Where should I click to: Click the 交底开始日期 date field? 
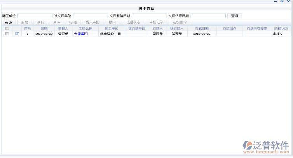pos(149,16)
